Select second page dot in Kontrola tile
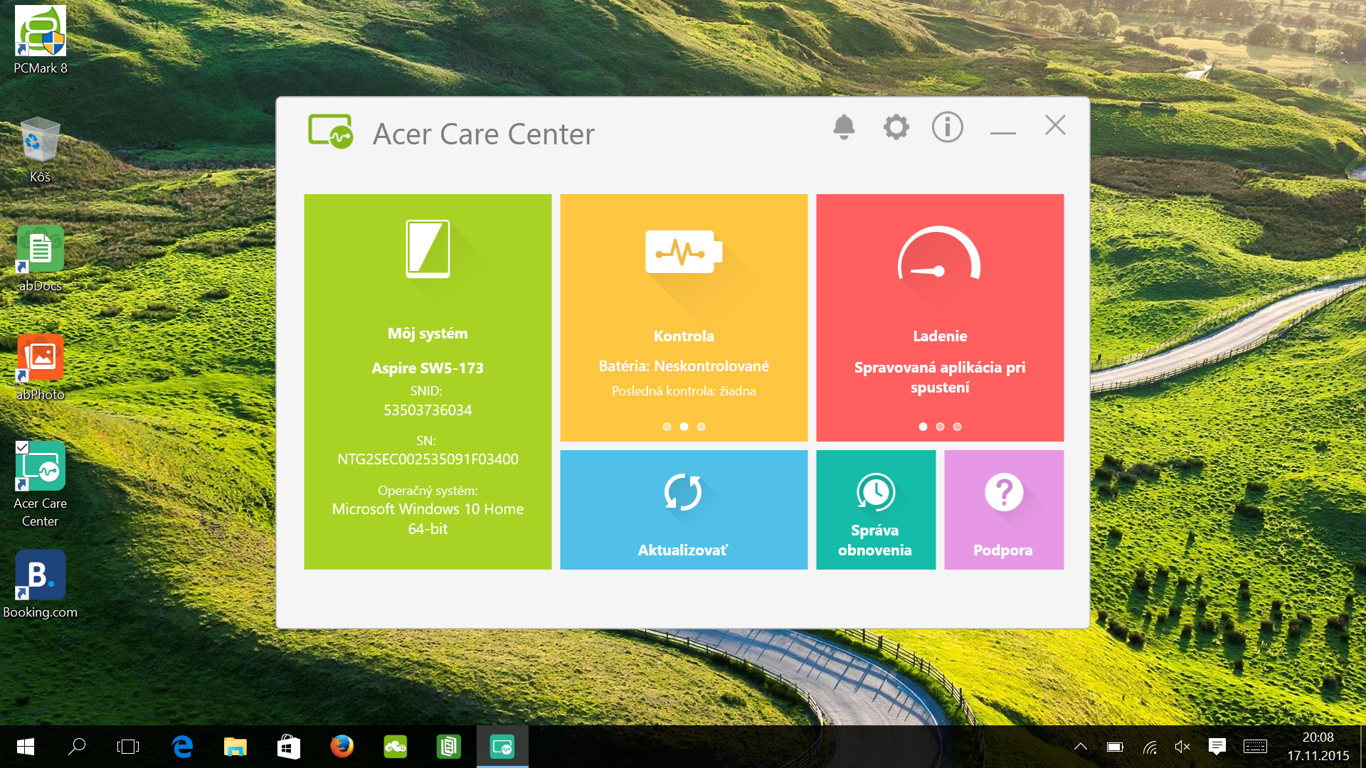 (684, 427)
